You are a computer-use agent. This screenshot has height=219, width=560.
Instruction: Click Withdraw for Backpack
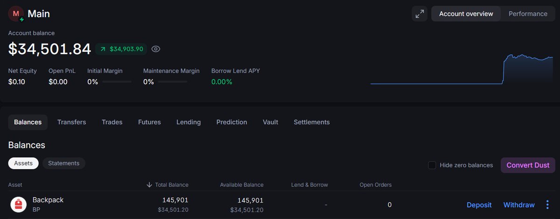click(519, 205)
